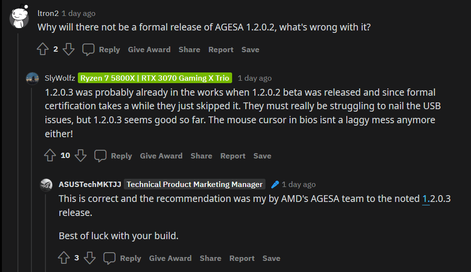Collapse ltron2's comment thread line
This screenshot has height=272, width=471.
tap(18, 145)
